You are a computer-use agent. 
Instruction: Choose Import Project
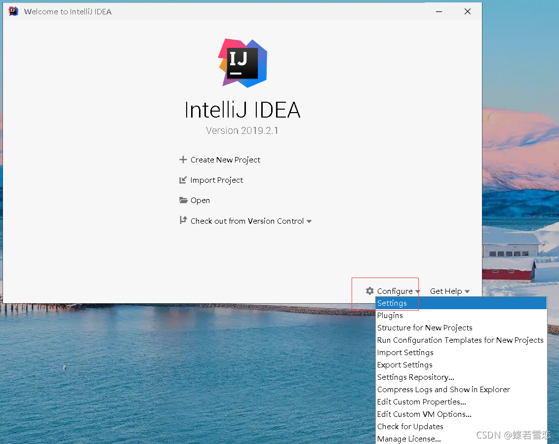coord(217,180)
